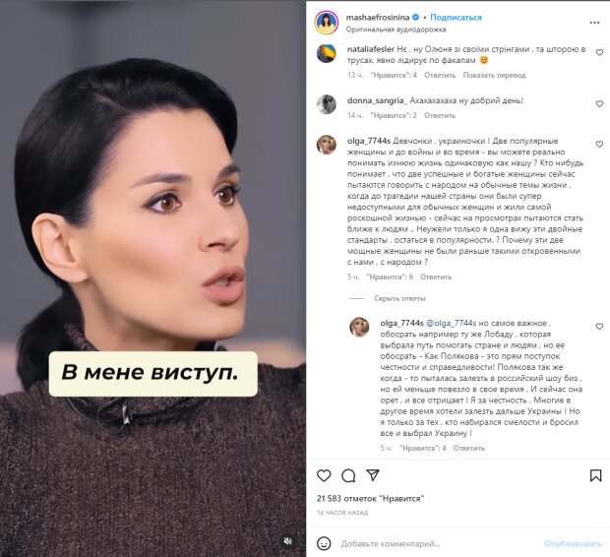610x557 pixels.
Task: Open comment bubble icon below post
Action: coord(348,475)
